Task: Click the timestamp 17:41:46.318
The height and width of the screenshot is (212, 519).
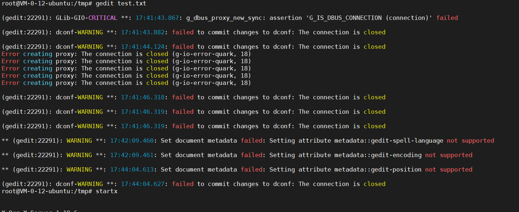Action: click(x=143, y=97)
